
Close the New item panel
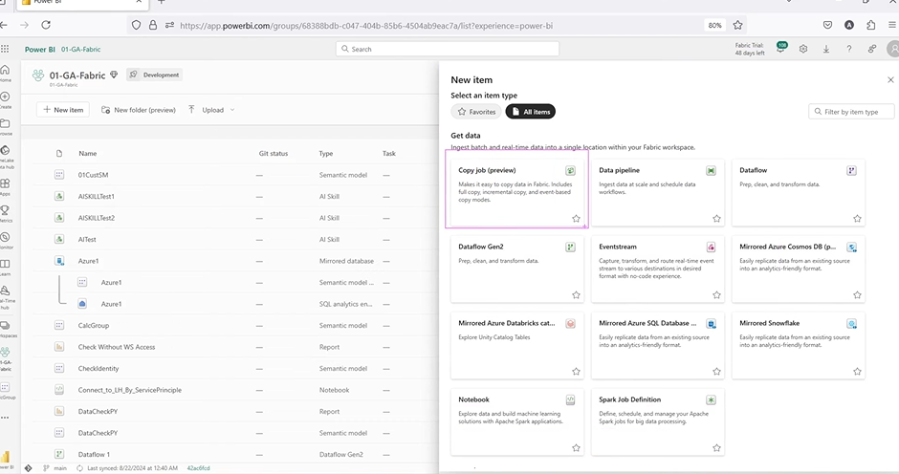tap(890, 79)
